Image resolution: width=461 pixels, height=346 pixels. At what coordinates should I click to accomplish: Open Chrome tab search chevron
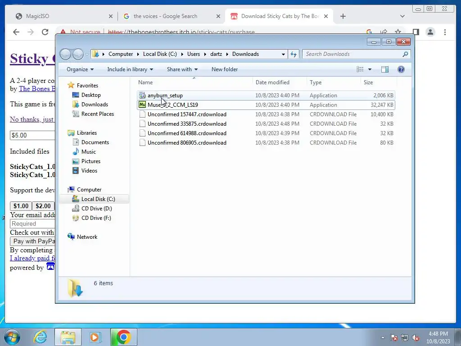[x=402, y=16]
